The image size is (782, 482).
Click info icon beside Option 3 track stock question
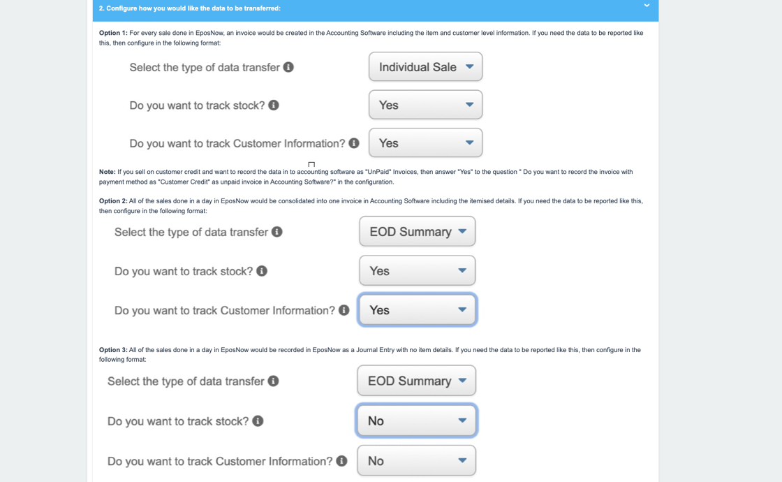(x=258, y=421)
